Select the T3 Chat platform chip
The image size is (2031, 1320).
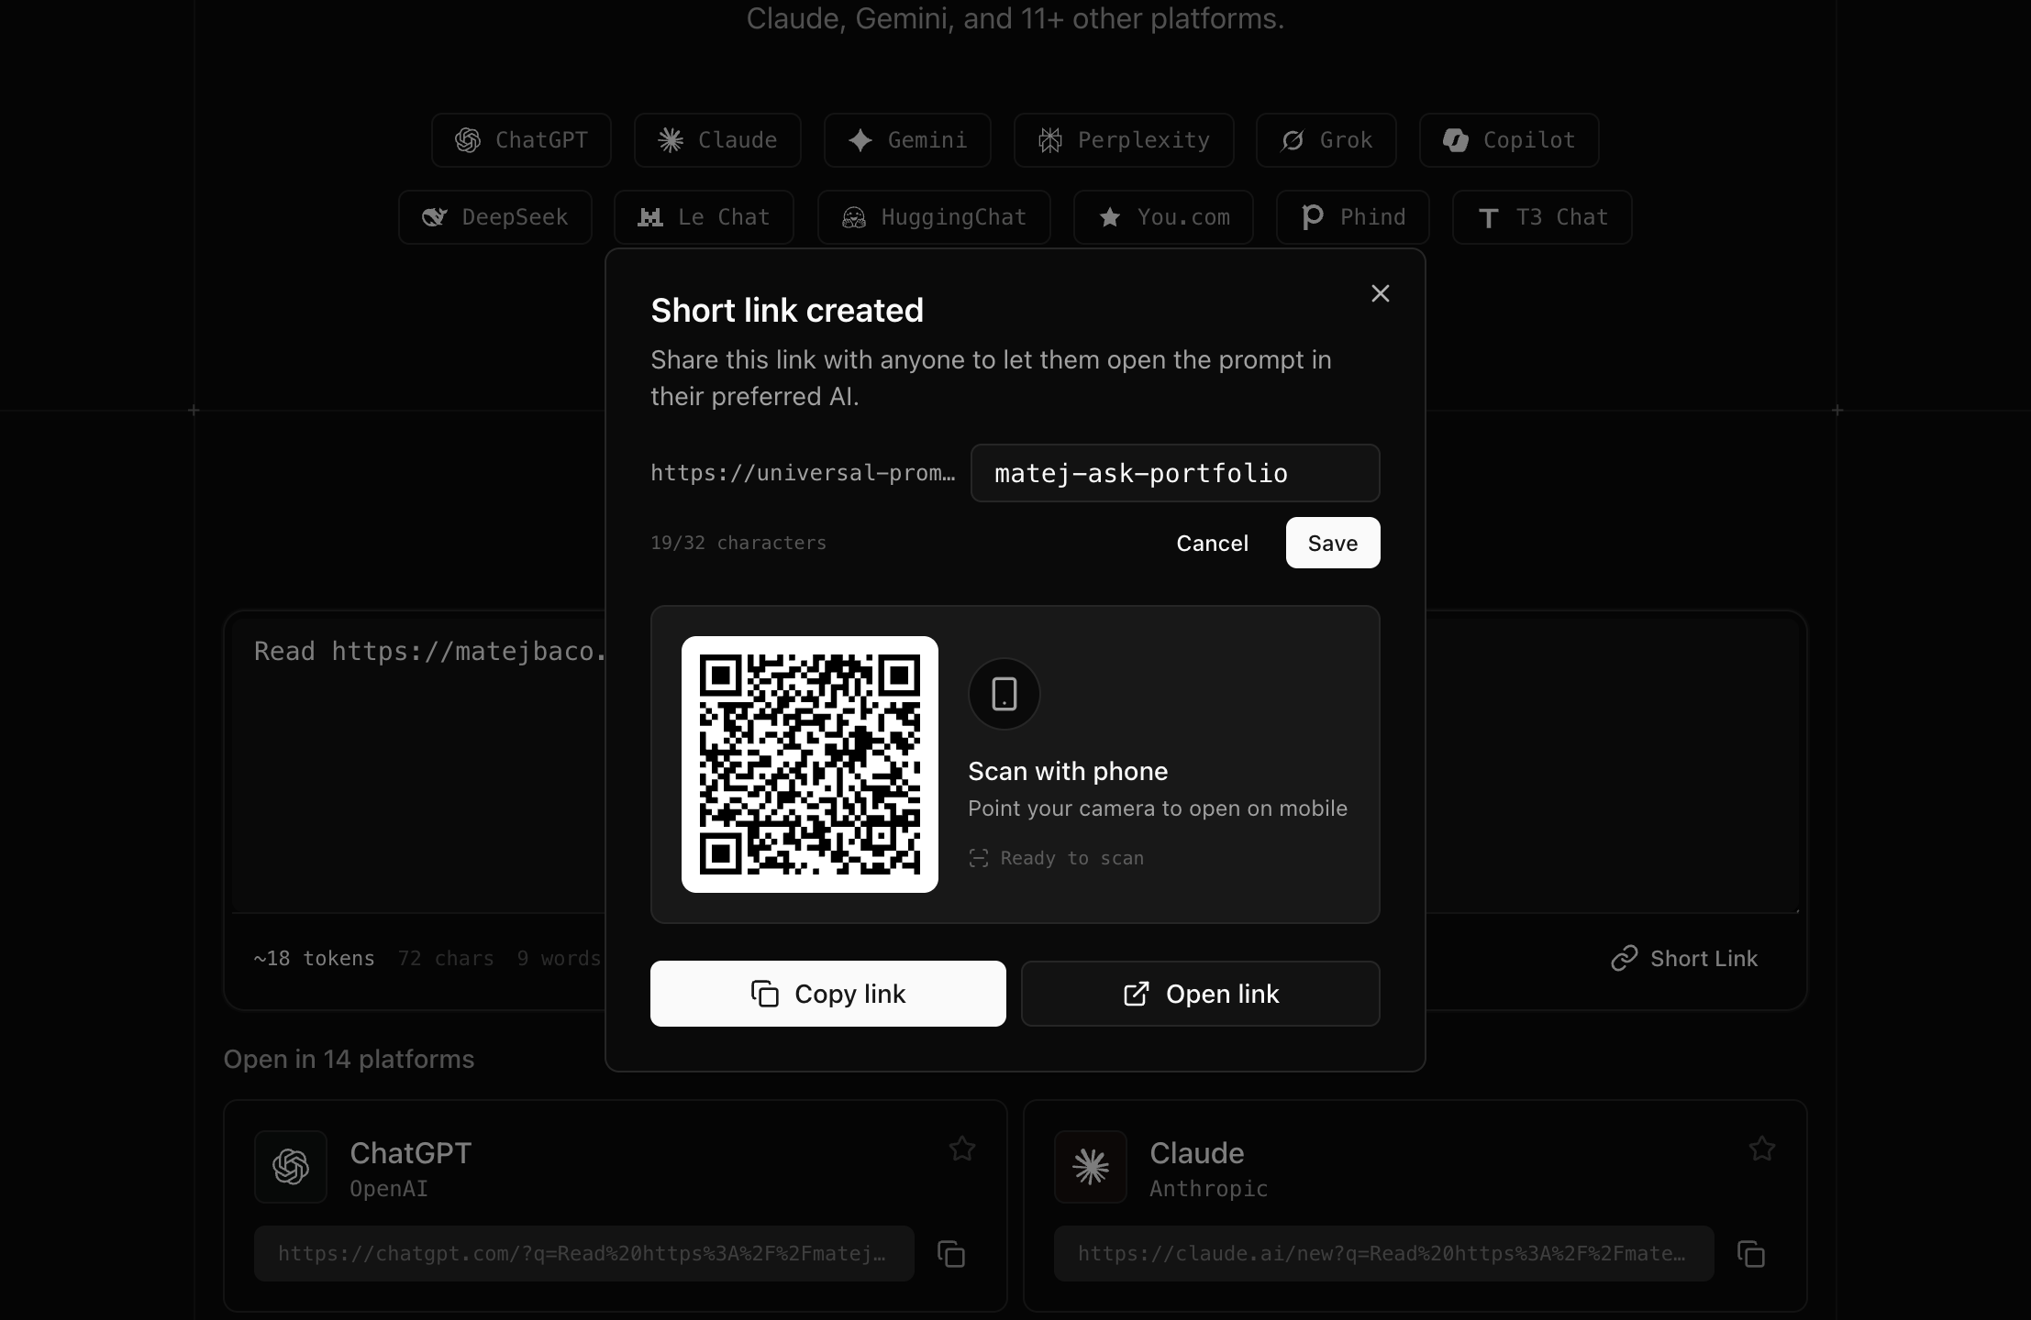pyautogui.click(x=1540, y=217)
